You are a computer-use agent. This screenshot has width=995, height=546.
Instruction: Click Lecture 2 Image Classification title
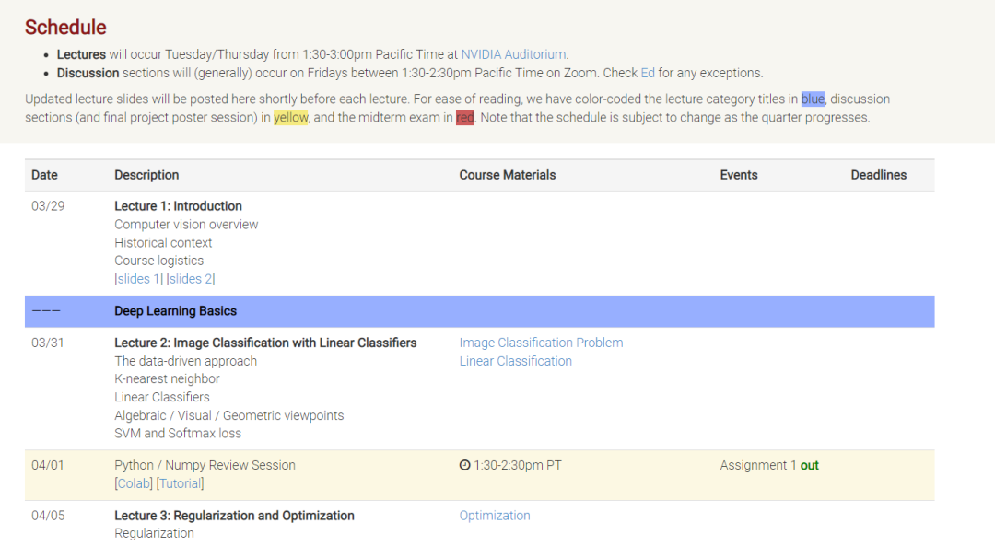click(x=265, y=343)
